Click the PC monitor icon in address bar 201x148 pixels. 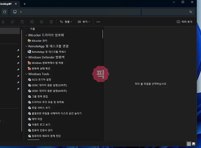click(15, 12)
